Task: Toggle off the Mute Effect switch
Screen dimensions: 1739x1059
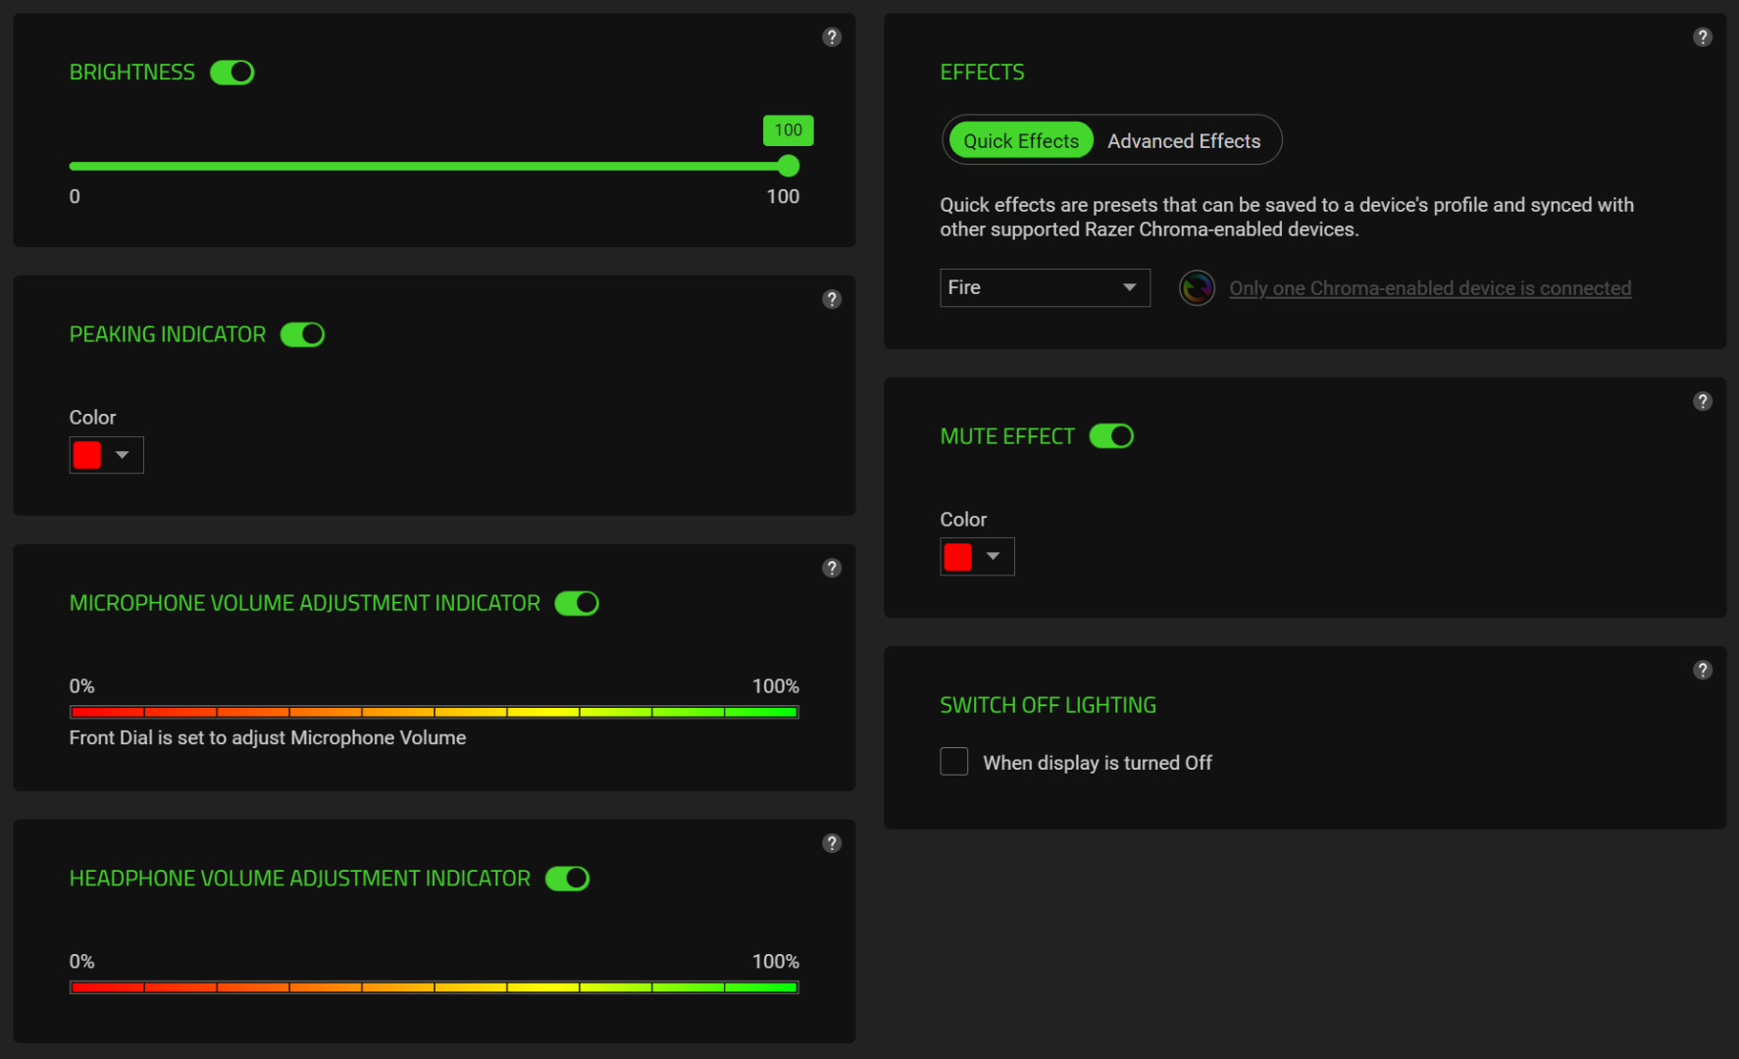Action: [1111, 436]
